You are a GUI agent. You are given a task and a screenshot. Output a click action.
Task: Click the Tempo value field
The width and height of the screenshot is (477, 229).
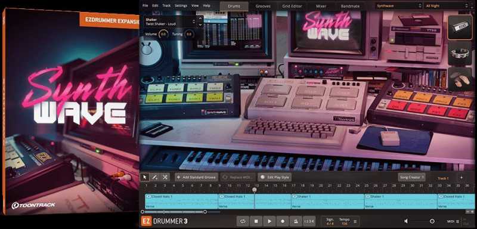(345, 224)
